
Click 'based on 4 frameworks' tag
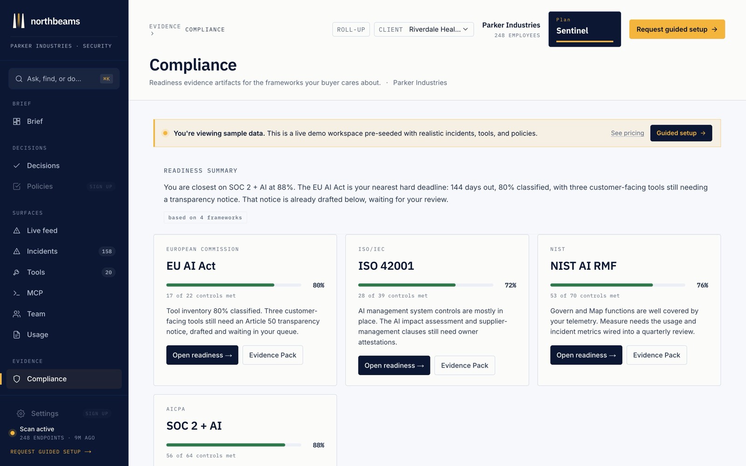[x=205, y=218]
